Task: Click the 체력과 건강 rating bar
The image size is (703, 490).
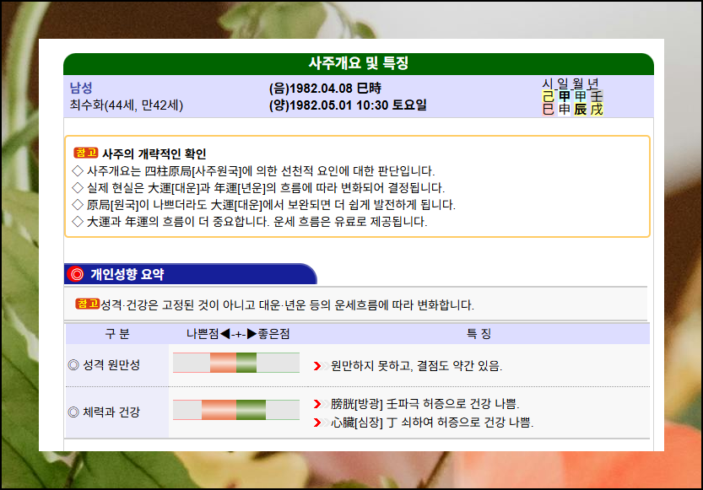Action: click(x=236, y=410)
